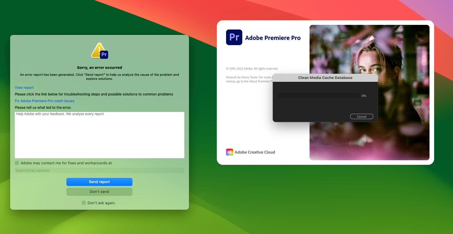This screenshot has width=453, height=234.
Task: Click the Clean Media Cache Database title bar
Action: 325,78
